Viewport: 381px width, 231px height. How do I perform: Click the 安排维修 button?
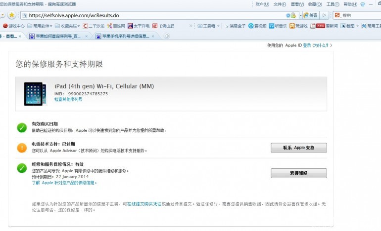(299, 173)
